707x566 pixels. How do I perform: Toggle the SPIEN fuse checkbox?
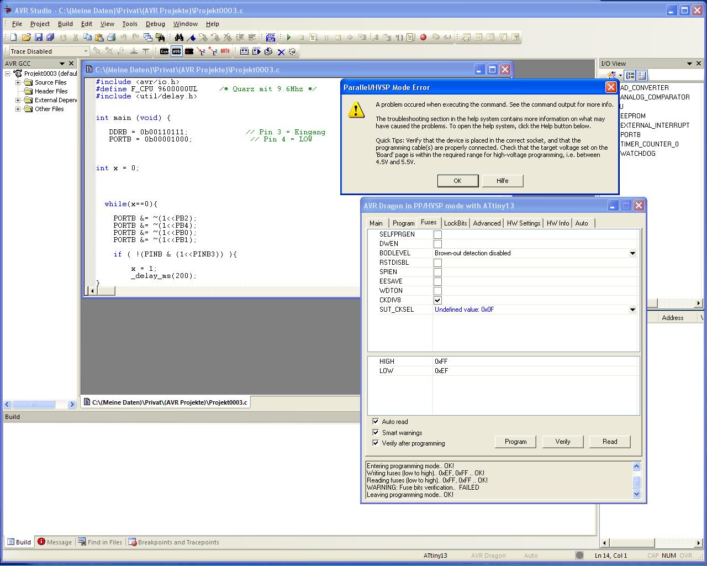tap(437, 272)
